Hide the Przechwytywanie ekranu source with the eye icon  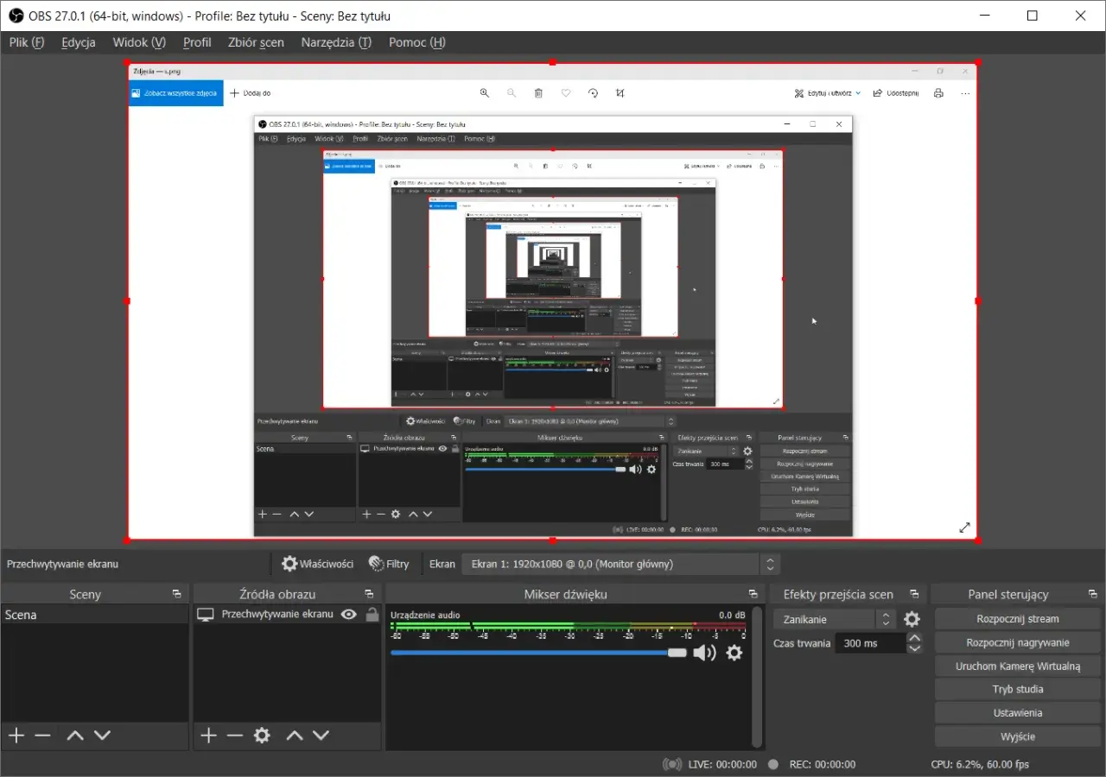(348, 615)
